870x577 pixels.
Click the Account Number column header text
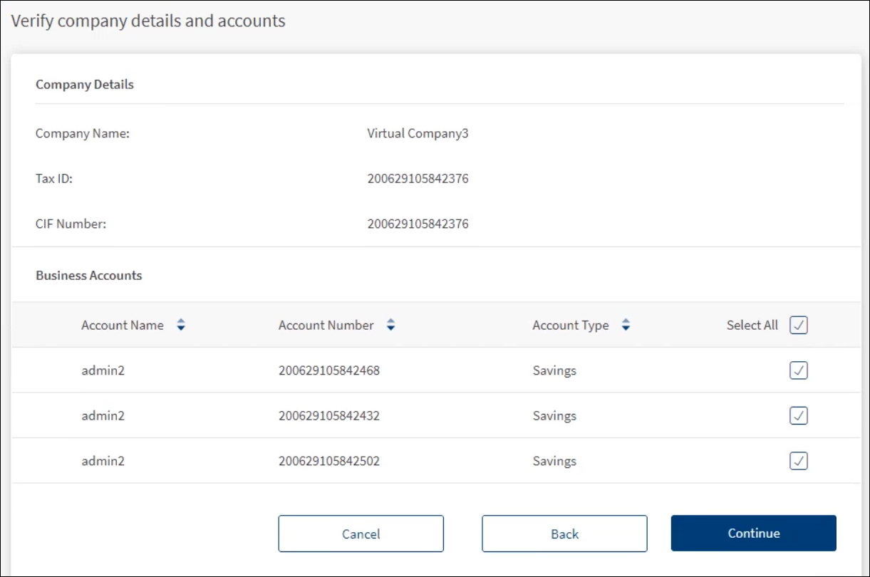coord(326,326)
